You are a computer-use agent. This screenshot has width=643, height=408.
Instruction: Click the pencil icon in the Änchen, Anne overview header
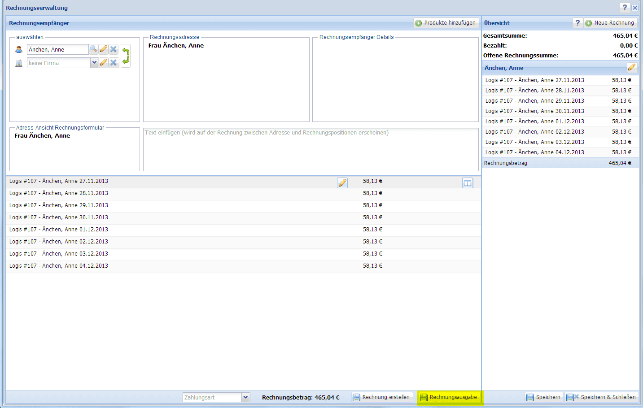coord(631,68)
